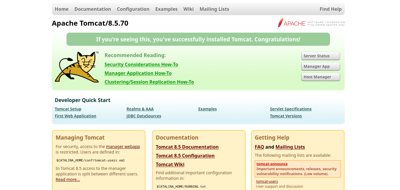400x190 pixels.
Task: Click the Apache Tomcat/8.5.70 heading
Action: click(x=90, y=23)
